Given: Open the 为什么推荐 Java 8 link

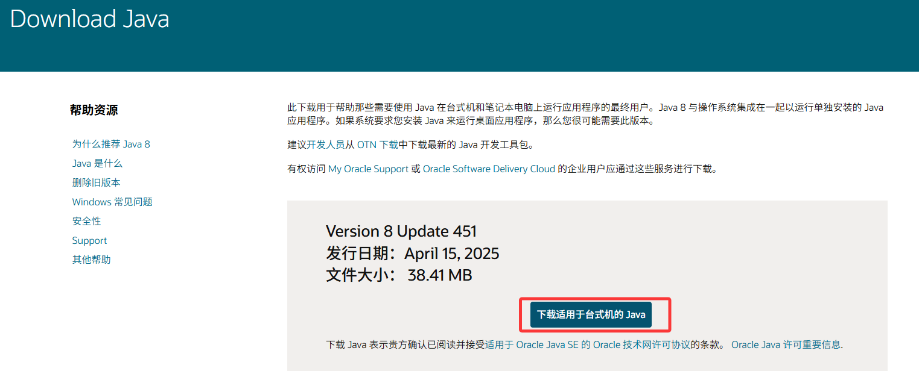Looking at the screenshot, I should pos(110,144).
